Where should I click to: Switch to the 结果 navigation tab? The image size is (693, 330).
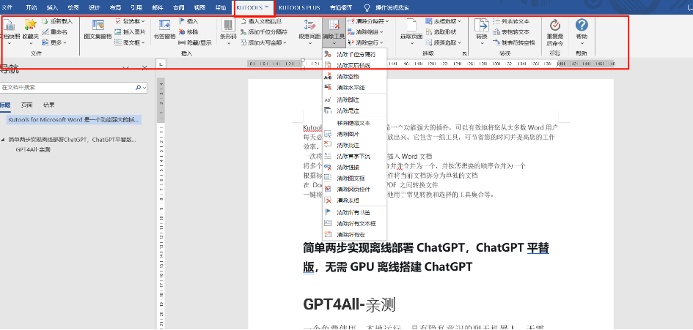tap(49, 105)
